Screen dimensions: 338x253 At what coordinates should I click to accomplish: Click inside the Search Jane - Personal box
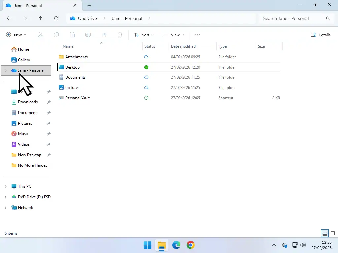[x=290, y=18]
